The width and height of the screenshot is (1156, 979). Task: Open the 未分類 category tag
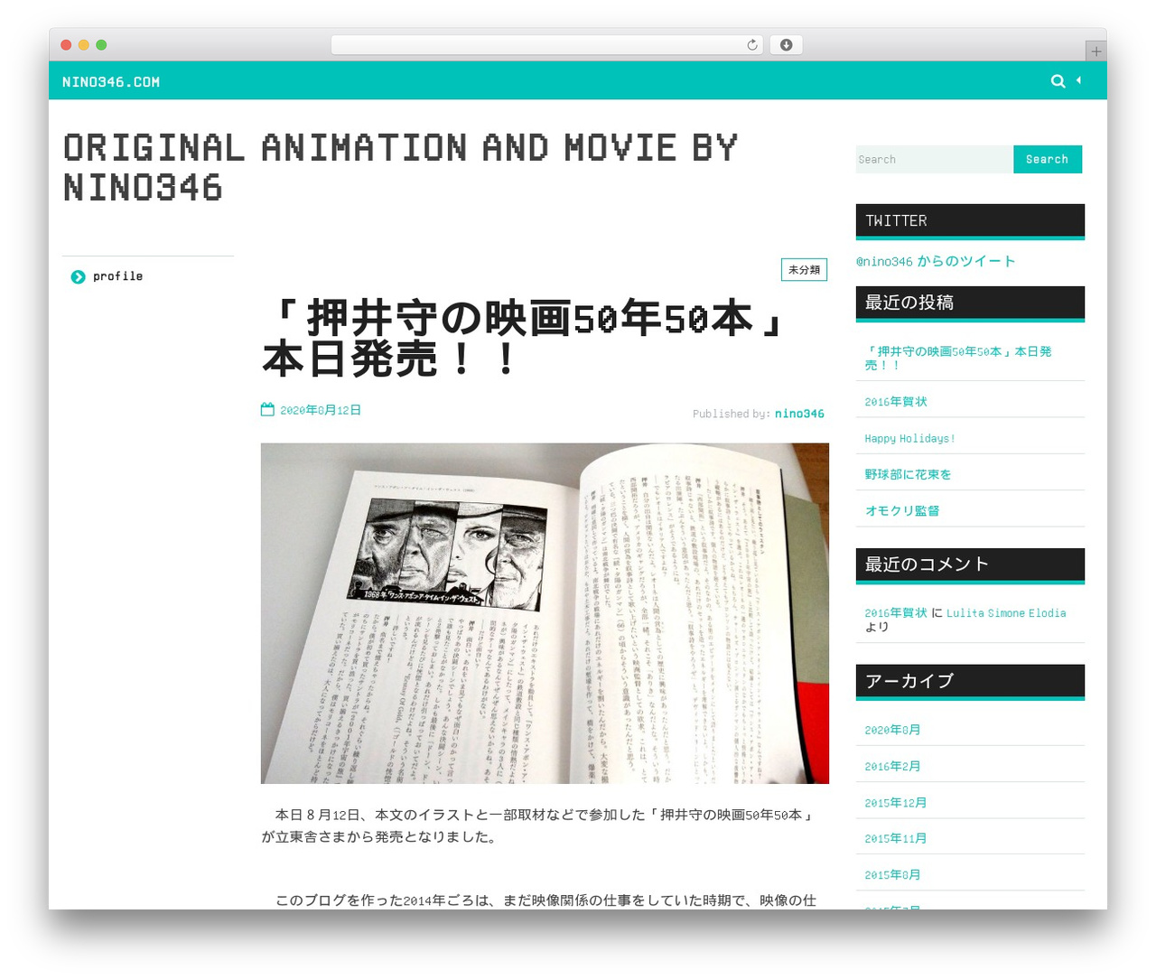(x=804, y=269)
